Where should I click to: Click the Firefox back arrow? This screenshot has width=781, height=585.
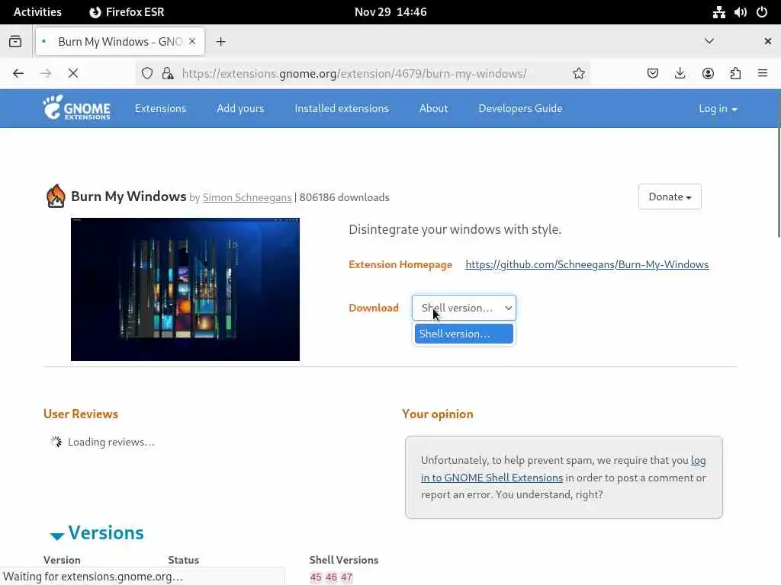click(x=18, y=74)
